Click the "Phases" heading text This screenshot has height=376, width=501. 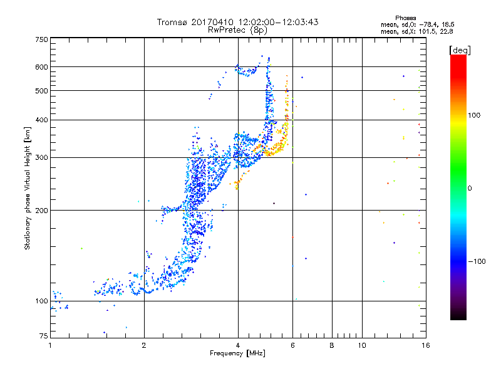[405, 18]
